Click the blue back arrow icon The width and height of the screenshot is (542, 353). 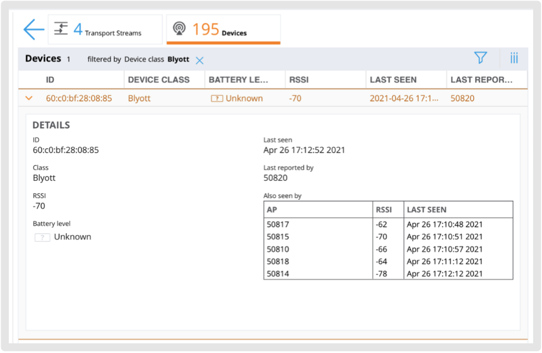click(x=34, y=29)
